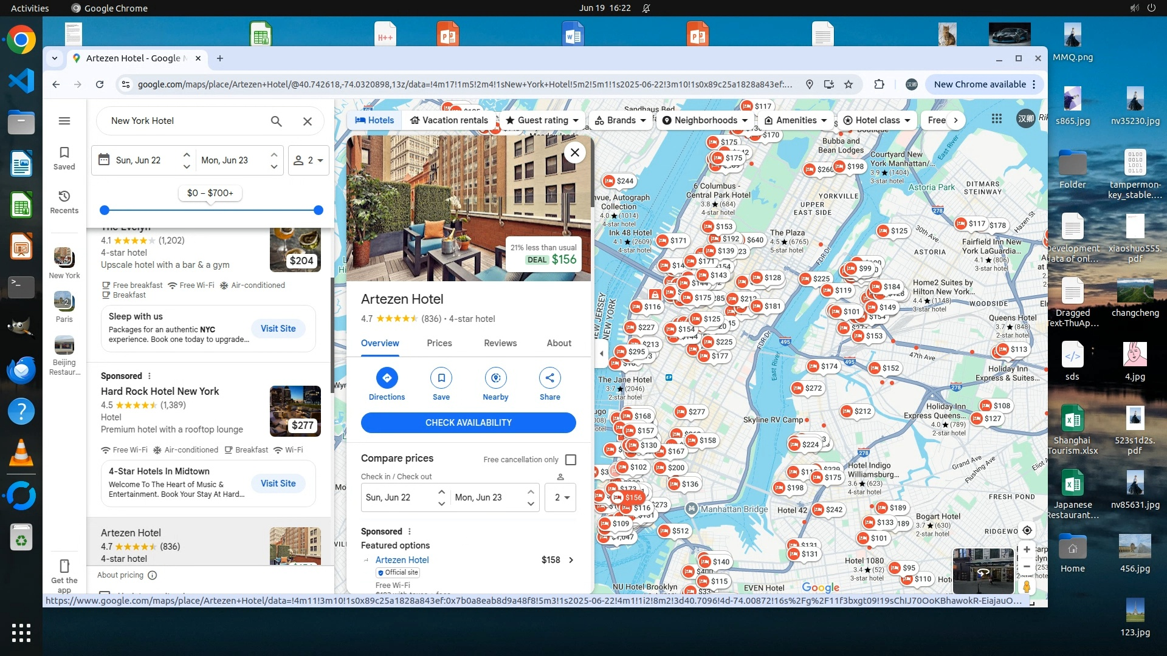
Task: Save Artezen Hotel with the bookmark icon
Action: tap(441, 378)
